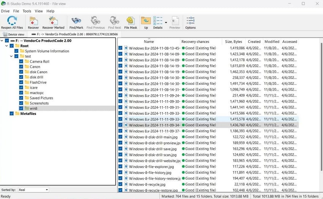Click file icon of Windows-8-file-explorer.jpg

point(126,166)
